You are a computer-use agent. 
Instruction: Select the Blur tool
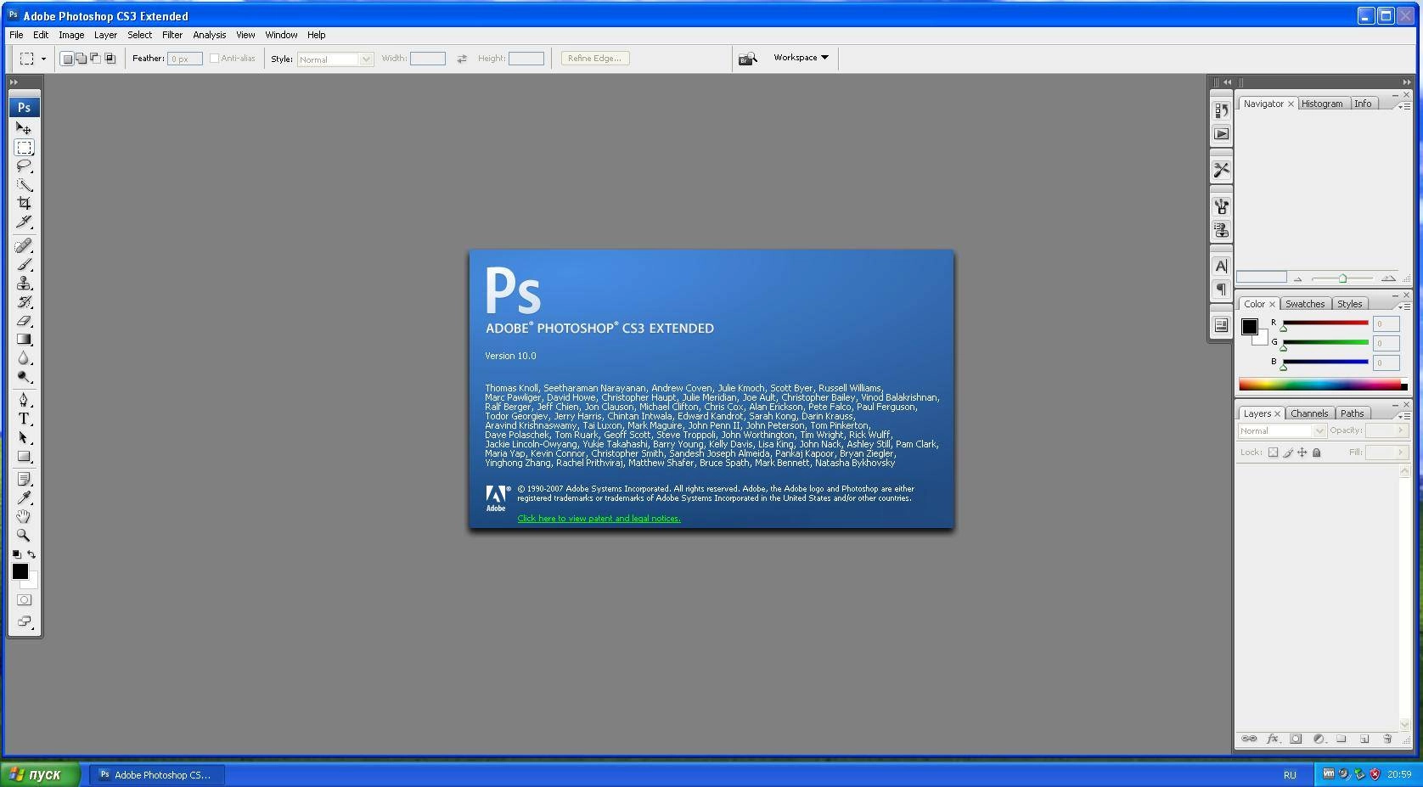pos(24,357)
